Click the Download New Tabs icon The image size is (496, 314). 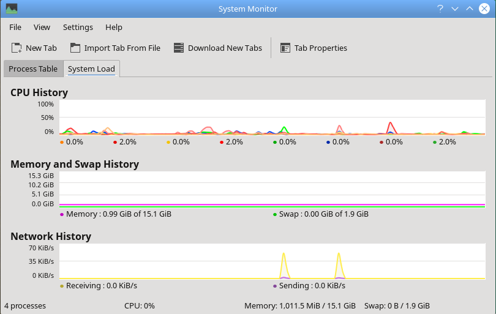point(179,48)
